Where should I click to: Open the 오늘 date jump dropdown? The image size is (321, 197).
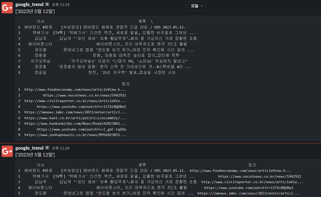click(x=196, y=6)
